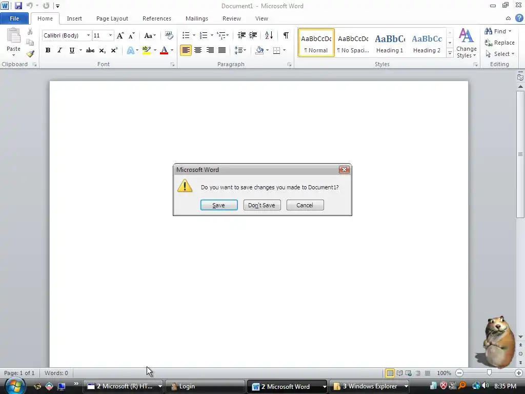Open Windows Explorer taskbar group

[370, 386]
